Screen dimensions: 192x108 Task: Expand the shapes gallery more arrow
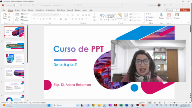point(115,20)
